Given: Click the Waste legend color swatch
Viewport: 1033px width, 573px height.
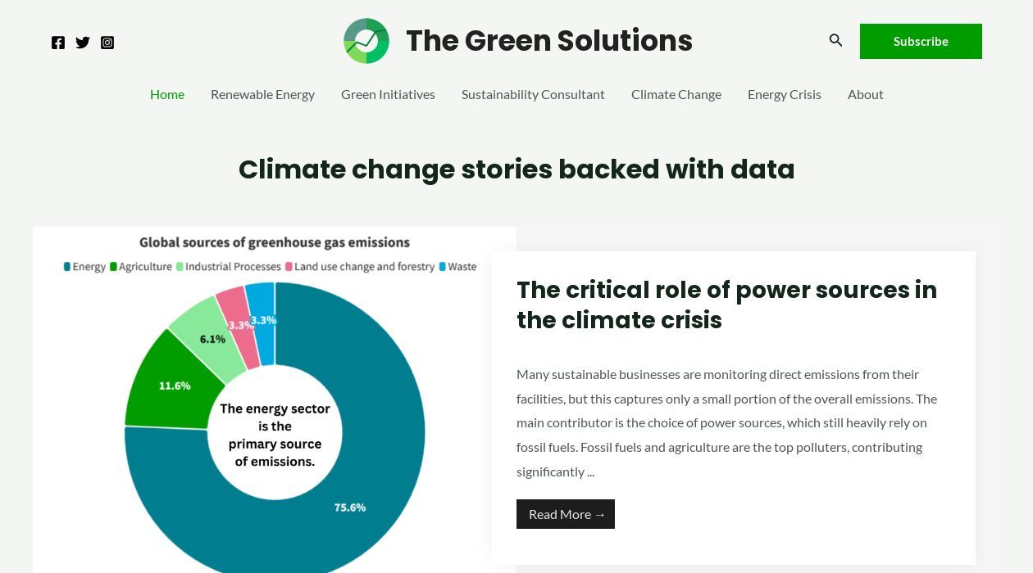Looking at the screenshot, I should [443, 267].
